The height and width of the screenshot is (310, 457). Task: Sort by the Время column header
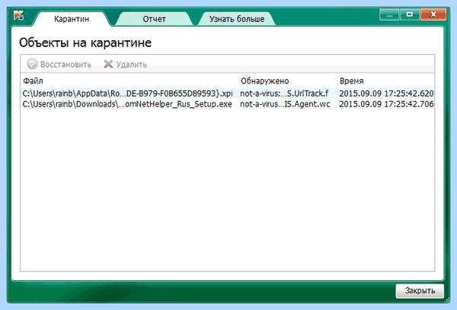351,81
